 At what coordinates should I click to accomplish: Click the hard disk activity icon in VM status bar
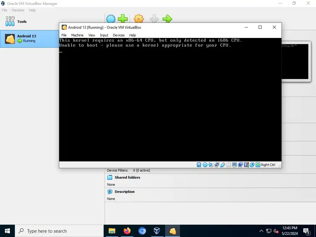[x=199, y=165]
